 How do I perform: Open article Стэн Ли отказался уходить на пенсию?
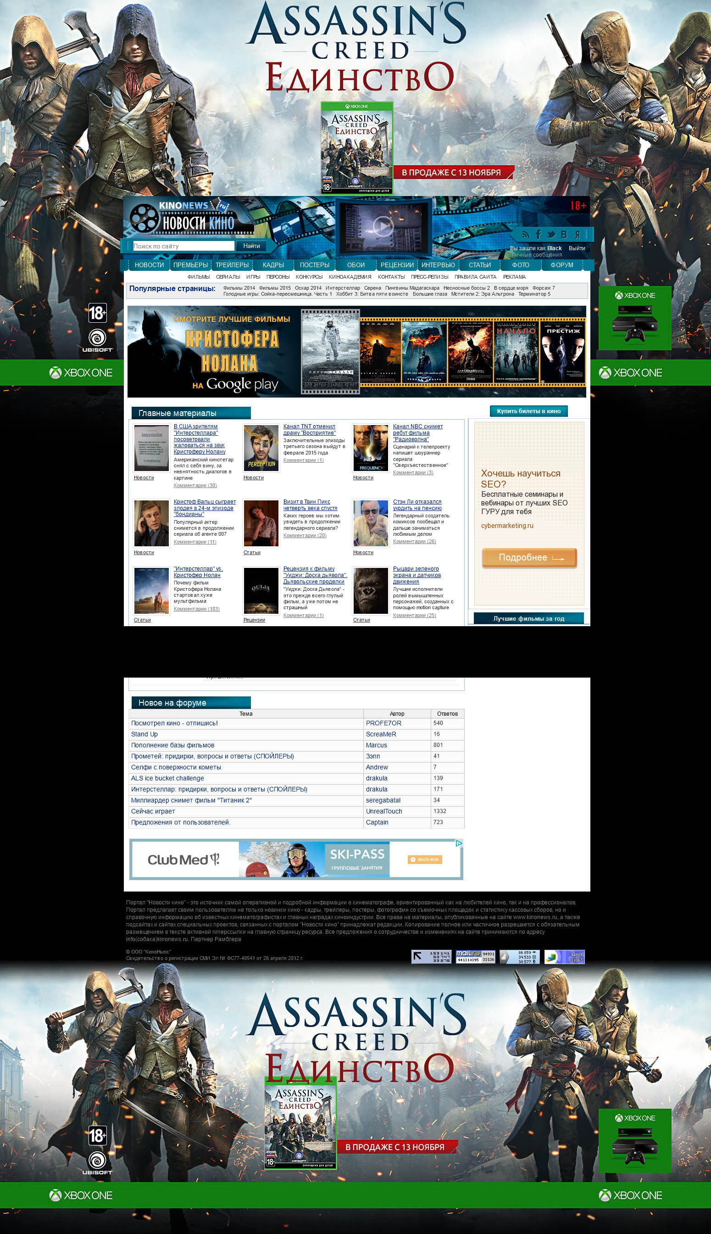(x=417, y=505)
